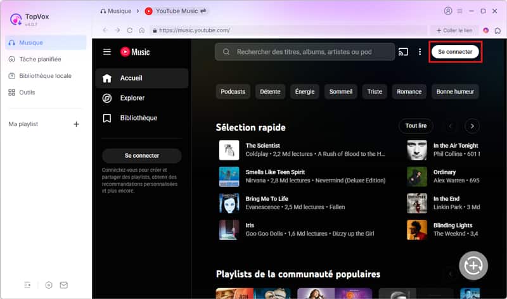The image size is (507, 299).
Task: Click the home icon in address bar
Action: click(x=141, y=30)
